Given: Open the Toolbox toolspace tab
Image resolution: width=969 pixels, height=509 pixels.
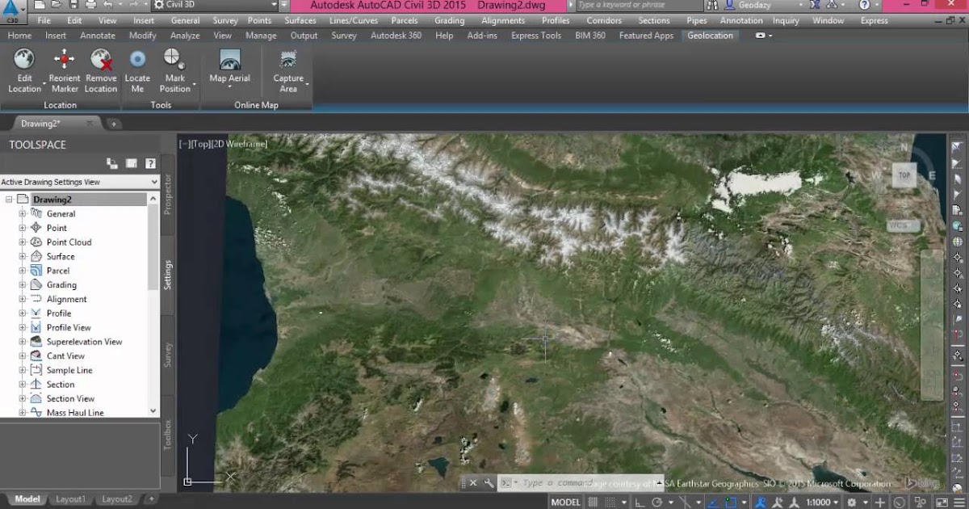Looking at the screenshot, I should (168, 435).
